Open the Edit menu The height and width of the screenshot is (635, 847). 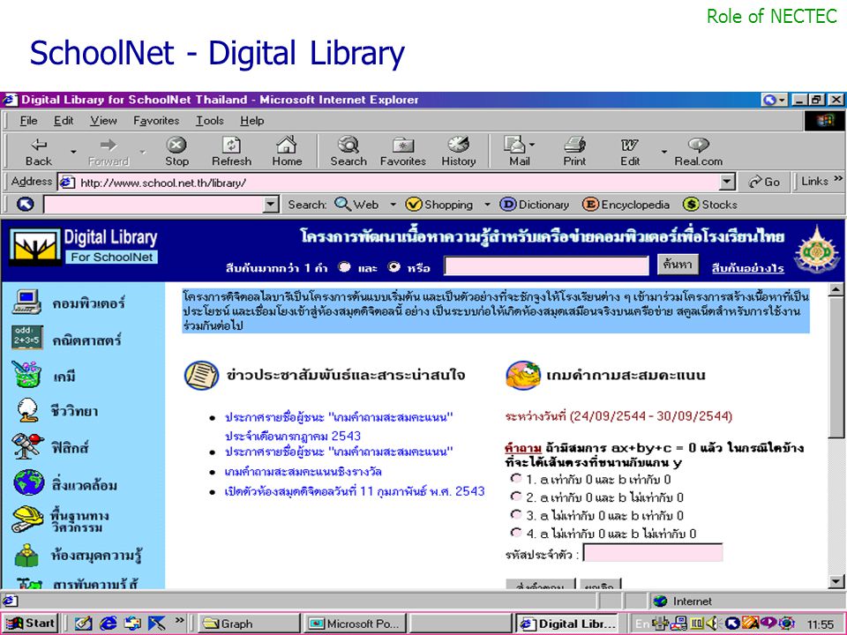coord(64,121)
